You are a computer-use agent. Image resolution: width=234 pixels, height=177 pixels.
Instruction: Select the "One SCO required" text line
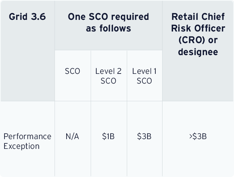(108, 17)
